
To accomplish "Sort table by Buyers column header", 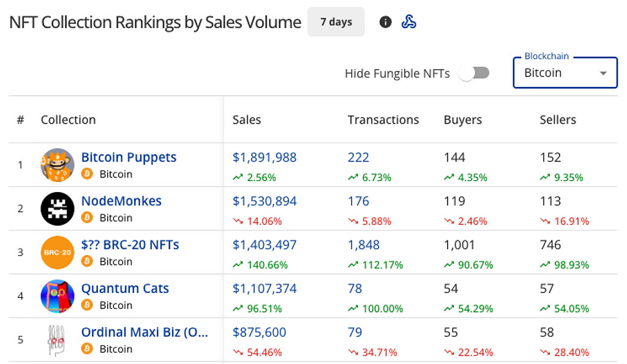I will (463, 120).
